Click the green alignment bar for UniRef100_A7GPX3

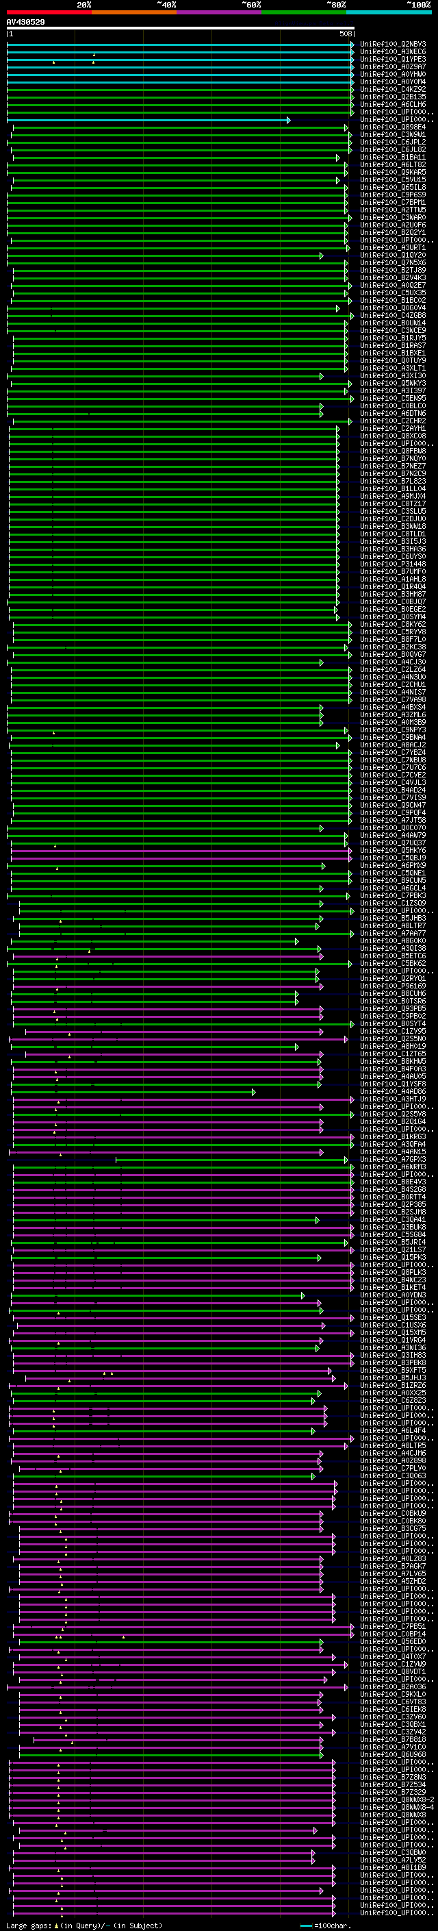(232, 1160)
